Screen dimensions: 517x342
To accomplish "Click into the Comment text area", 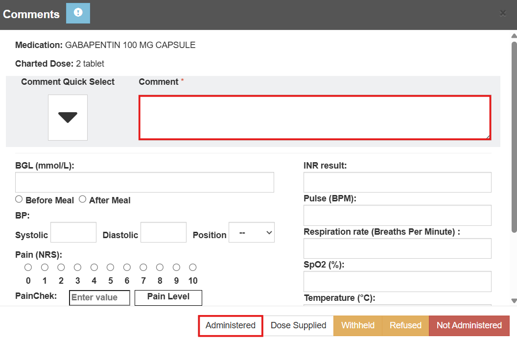I will click(x=314, y=118).
